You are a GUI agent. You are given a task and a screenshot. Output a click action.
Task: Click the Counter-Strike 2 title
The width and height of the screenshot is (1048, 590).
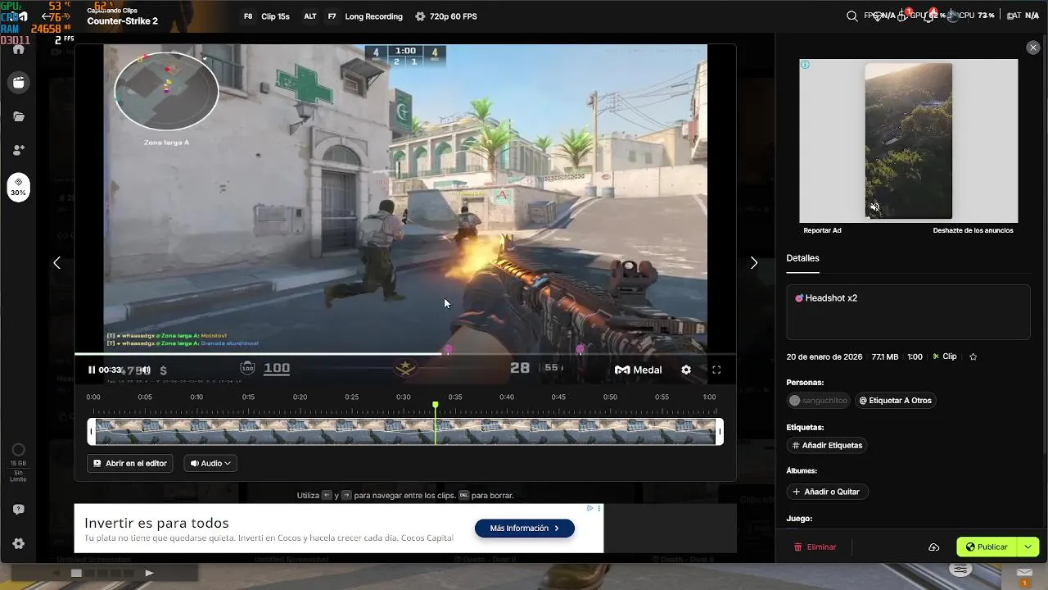coord(123,21)
